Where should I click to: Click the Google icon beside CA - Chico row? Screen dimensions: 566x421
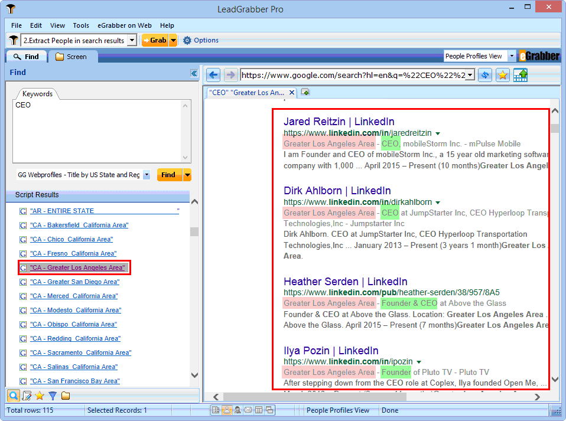23,240
